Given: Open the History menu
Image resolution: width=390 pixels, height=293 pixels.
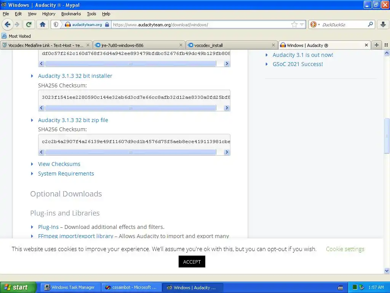Looking at the screenshot, I should [48, 14].
